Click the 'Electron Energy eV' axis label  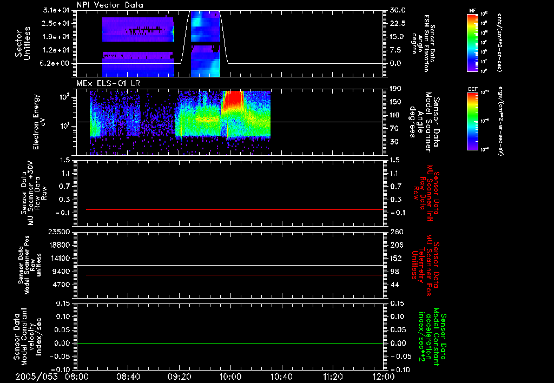point(39,122)
